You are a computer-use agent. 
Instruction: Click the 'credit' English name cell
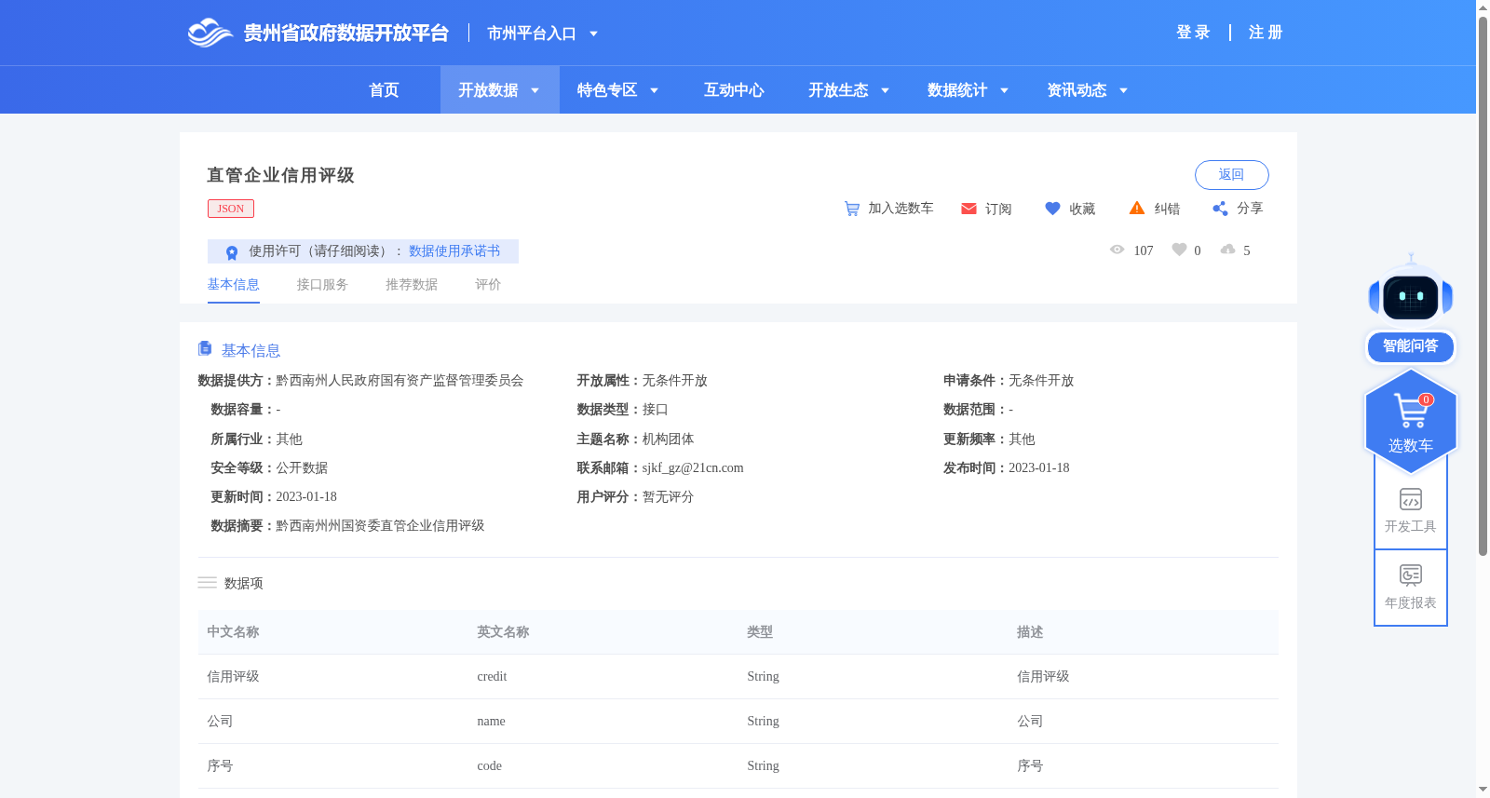coord(492,677)
